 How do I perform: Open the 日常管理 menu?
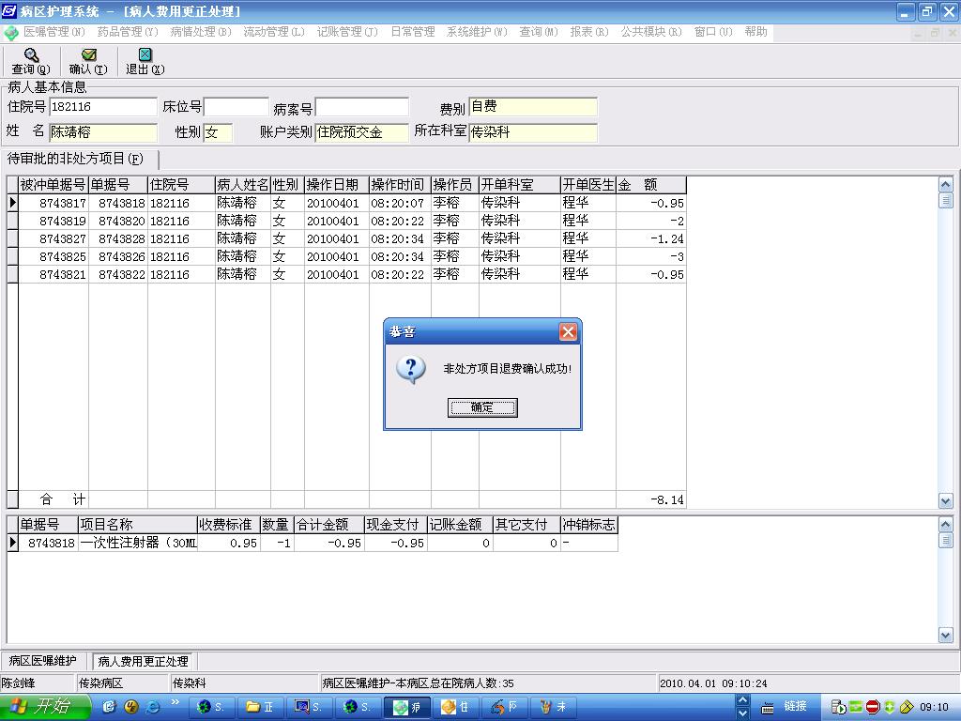pos(413,31)
